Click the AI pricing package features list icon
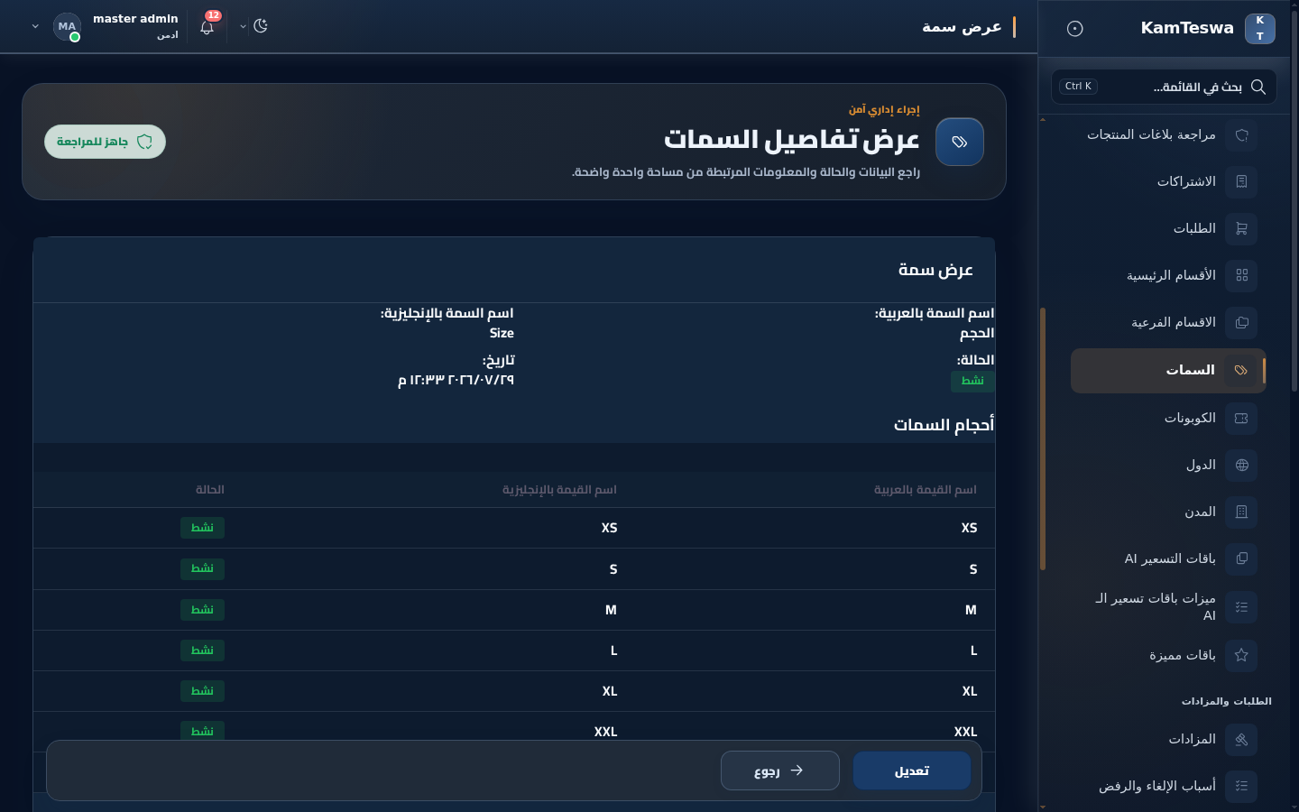 tap(1241, 607)
